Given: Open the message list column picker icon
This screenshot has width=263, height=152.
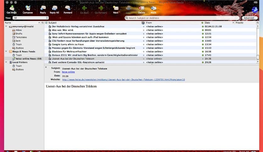Looking at the screenshot, I should (258, 23).
